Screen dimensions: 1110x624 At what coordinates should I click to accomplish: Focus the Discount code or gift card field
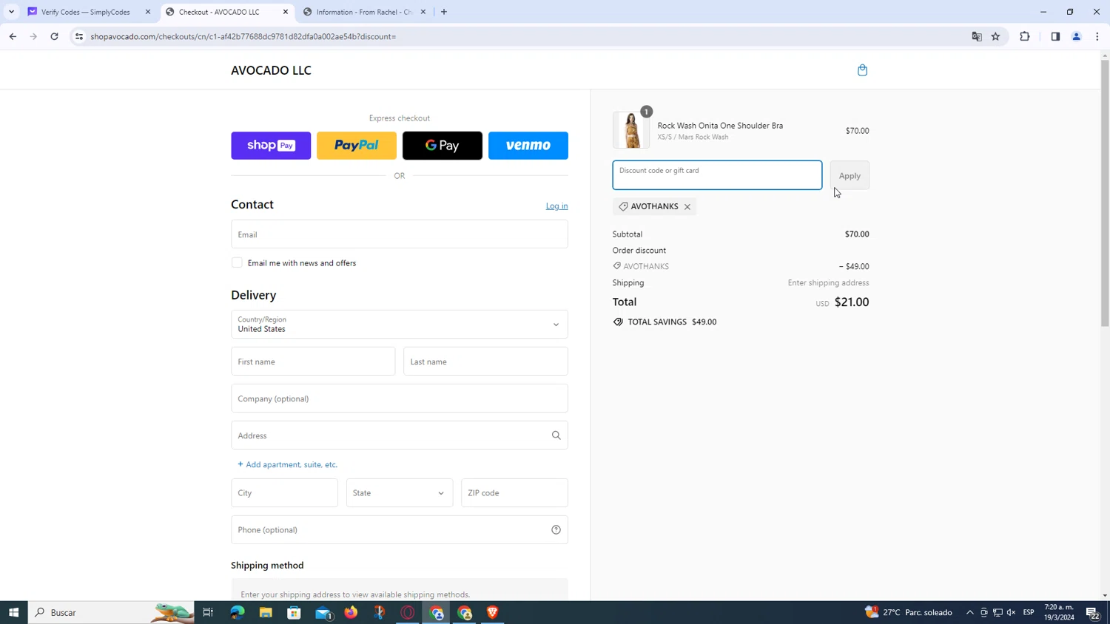[x=717, y=175]
